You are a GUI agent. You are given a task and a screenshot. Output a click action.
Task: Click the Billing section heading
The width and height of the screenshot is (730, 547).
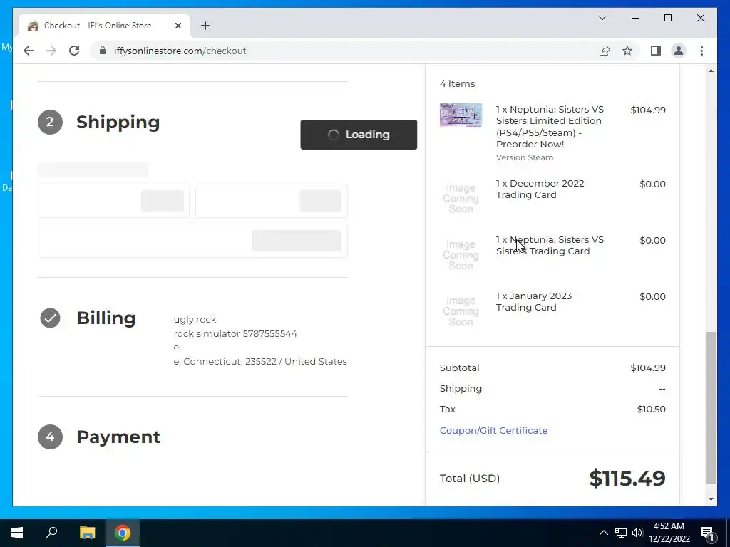click(x=106, y=318)
